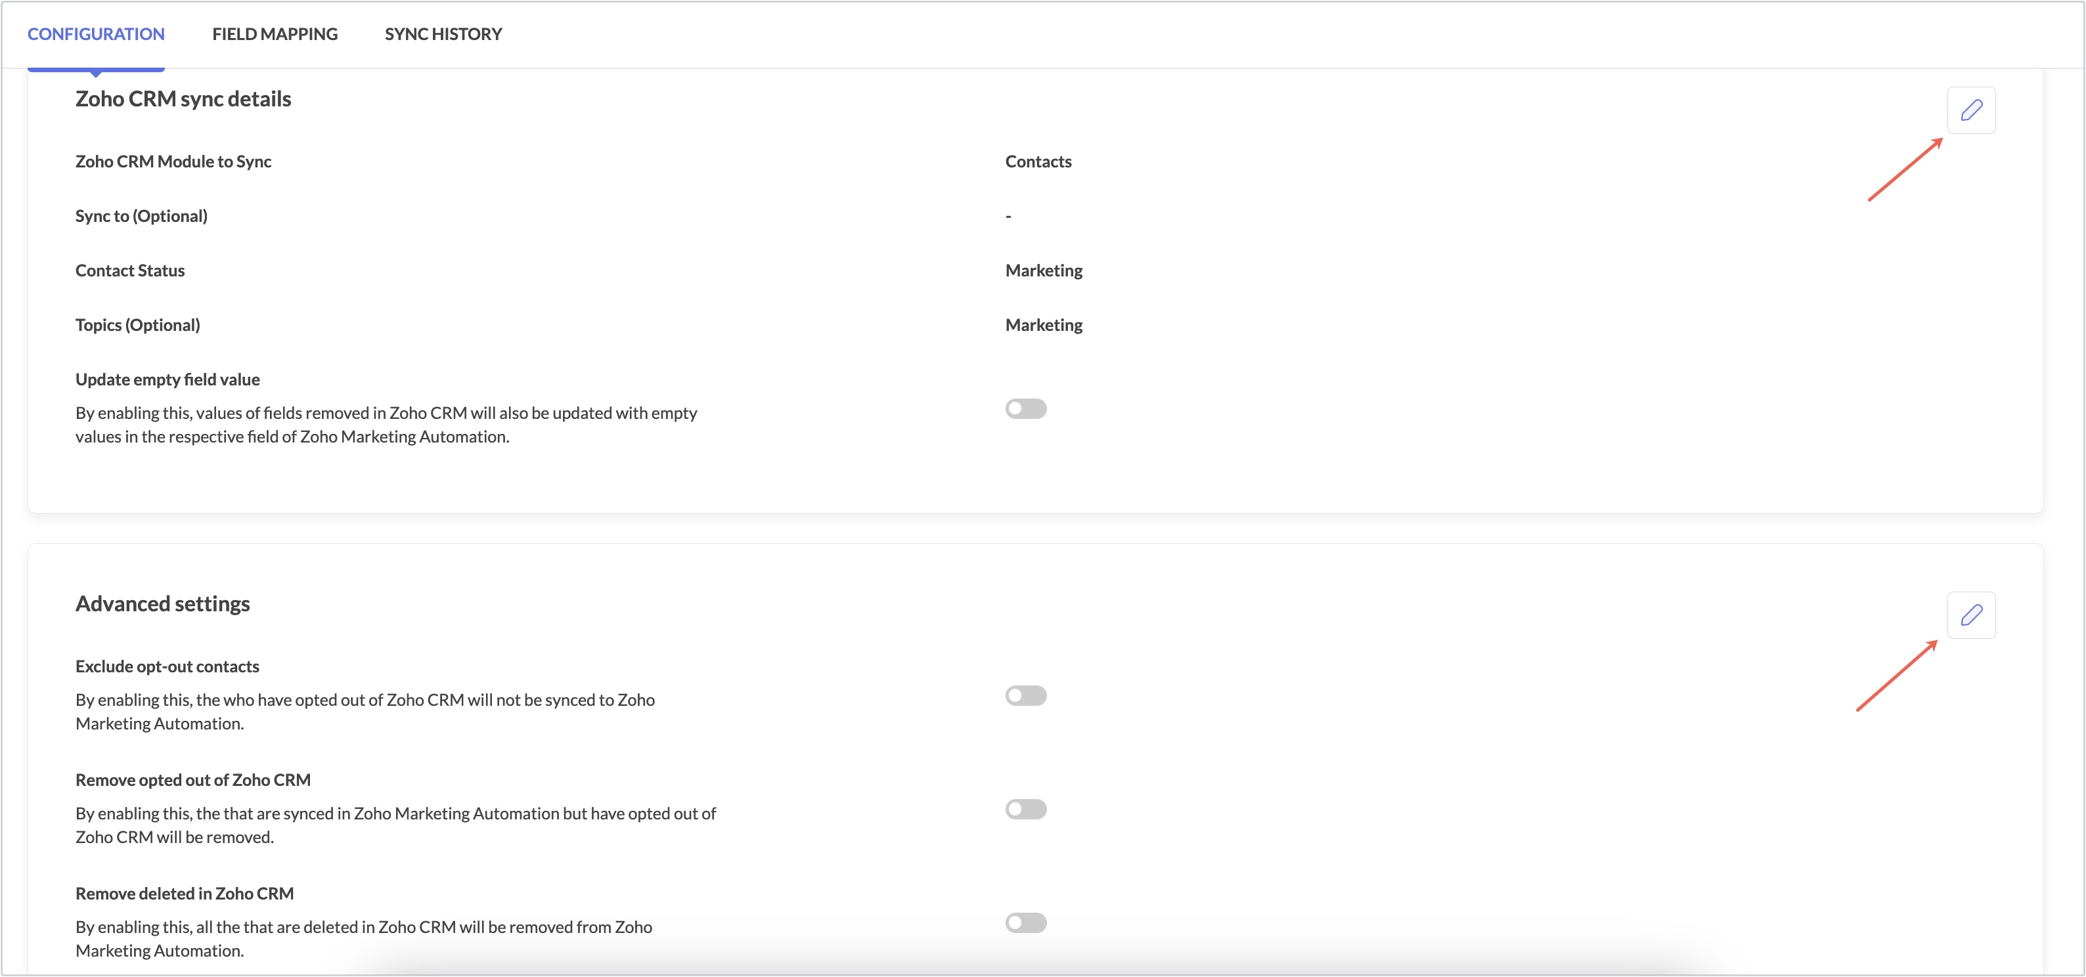Screen dimensions: 2086x977
Task: Click the Contact Status label
Action: (x=130, y=271)
